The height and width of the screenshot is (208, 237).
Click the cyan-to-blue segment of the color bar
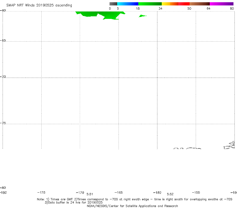point(128,4)
